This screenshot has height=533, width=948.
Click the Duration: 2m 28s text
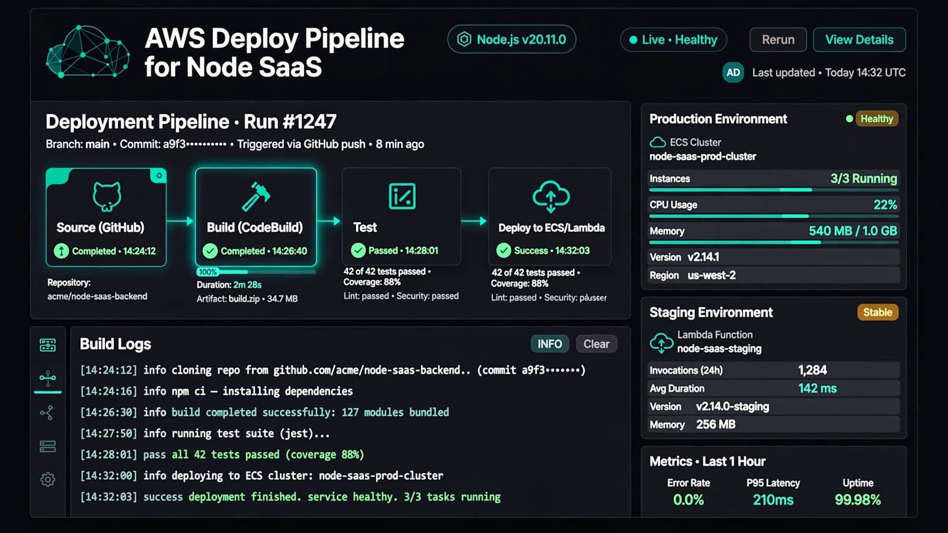click(x=229, y=285)
